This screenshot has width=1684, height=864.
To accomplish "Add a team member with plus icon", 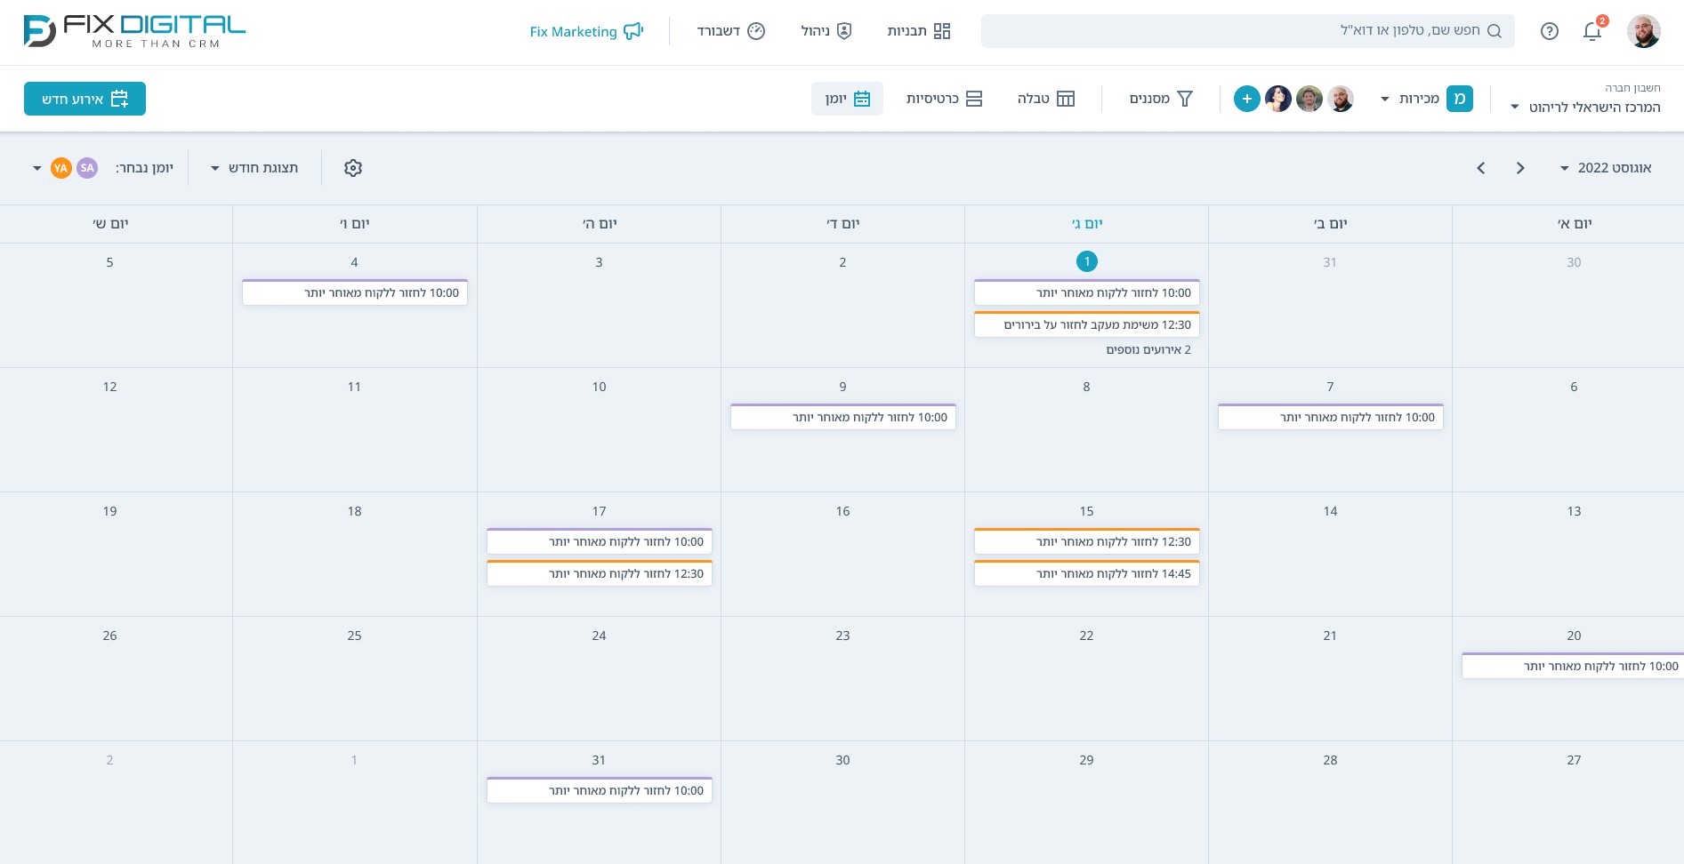I will tap(1247, 99).
